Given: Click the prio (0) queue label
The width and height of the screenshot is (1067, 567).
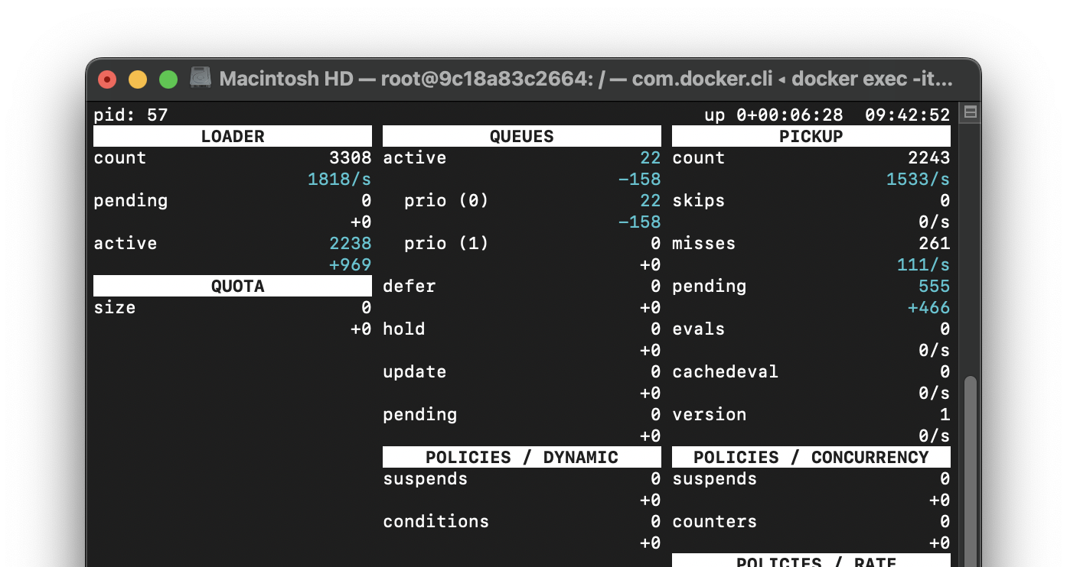Looking at the screenshot, I should coord(445,201).
